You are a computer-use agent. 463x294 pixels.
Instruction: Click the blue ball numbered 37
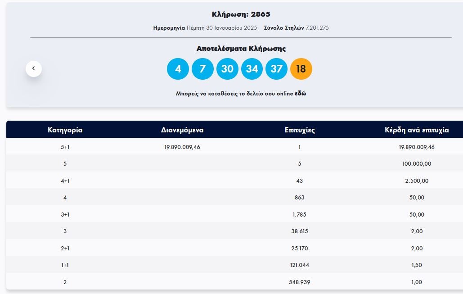tap(277, 69)
